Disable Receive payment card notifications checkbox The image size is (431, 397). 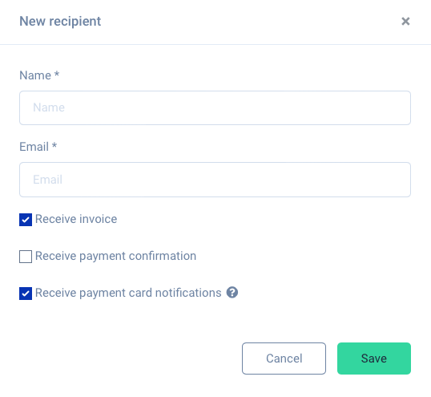coord(26,294)
